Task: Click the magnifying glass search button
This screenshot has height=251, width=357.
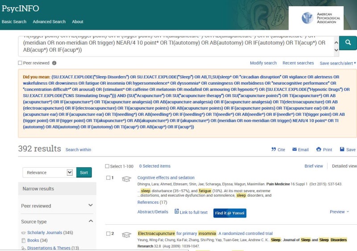Action: [x=348, y=43]
